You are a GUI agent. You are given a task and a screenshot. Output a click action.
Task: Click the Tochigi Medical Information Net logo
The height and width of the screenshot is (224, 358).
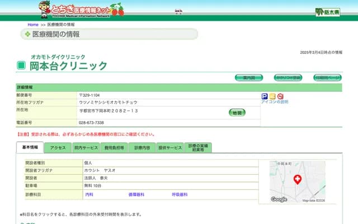tap(81, 8)
